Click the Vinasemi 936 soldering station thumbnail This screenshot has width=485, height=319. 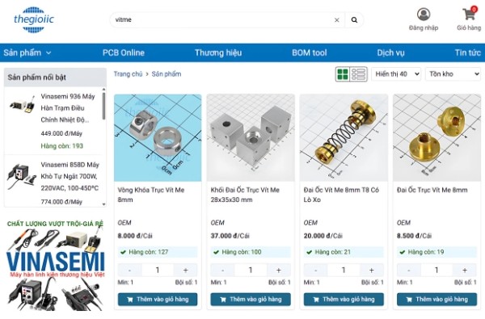[x=22, y=104]
